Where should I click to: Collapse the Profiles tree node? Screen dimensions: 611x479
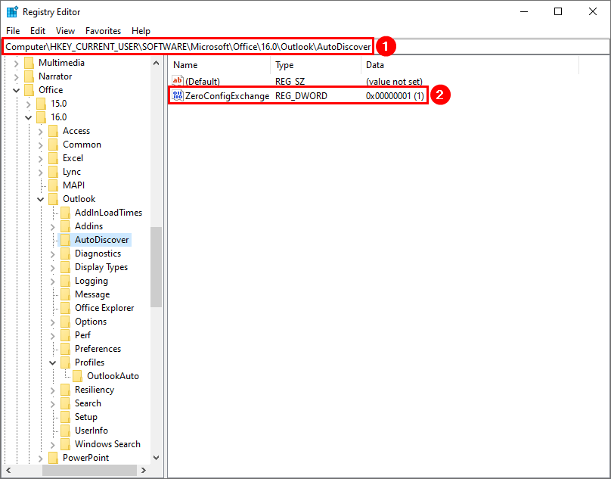(x=53, y=362)
